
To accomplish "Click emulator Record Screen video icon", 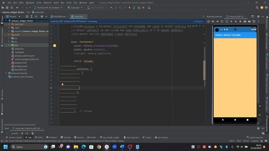I will tap(249, 21).
